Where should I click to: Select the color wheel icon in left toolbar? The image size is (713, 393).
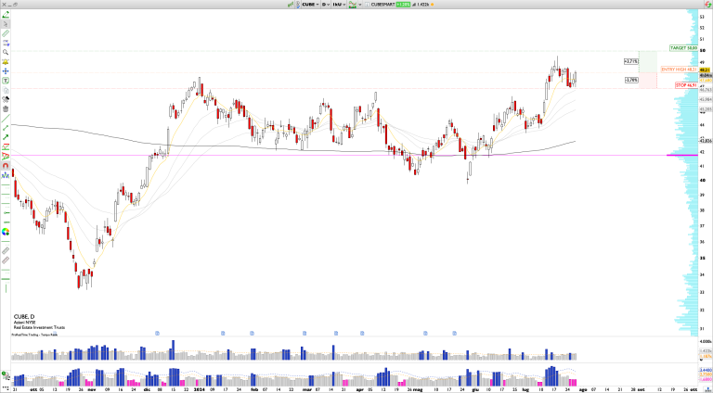click(6, 231)
